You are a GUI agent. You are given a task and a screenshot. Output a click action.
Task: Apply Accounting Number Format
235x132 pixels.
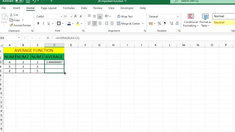[151, 23]
